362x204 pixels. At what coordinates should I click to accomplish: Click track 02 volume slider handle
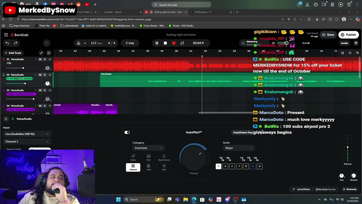25,83
